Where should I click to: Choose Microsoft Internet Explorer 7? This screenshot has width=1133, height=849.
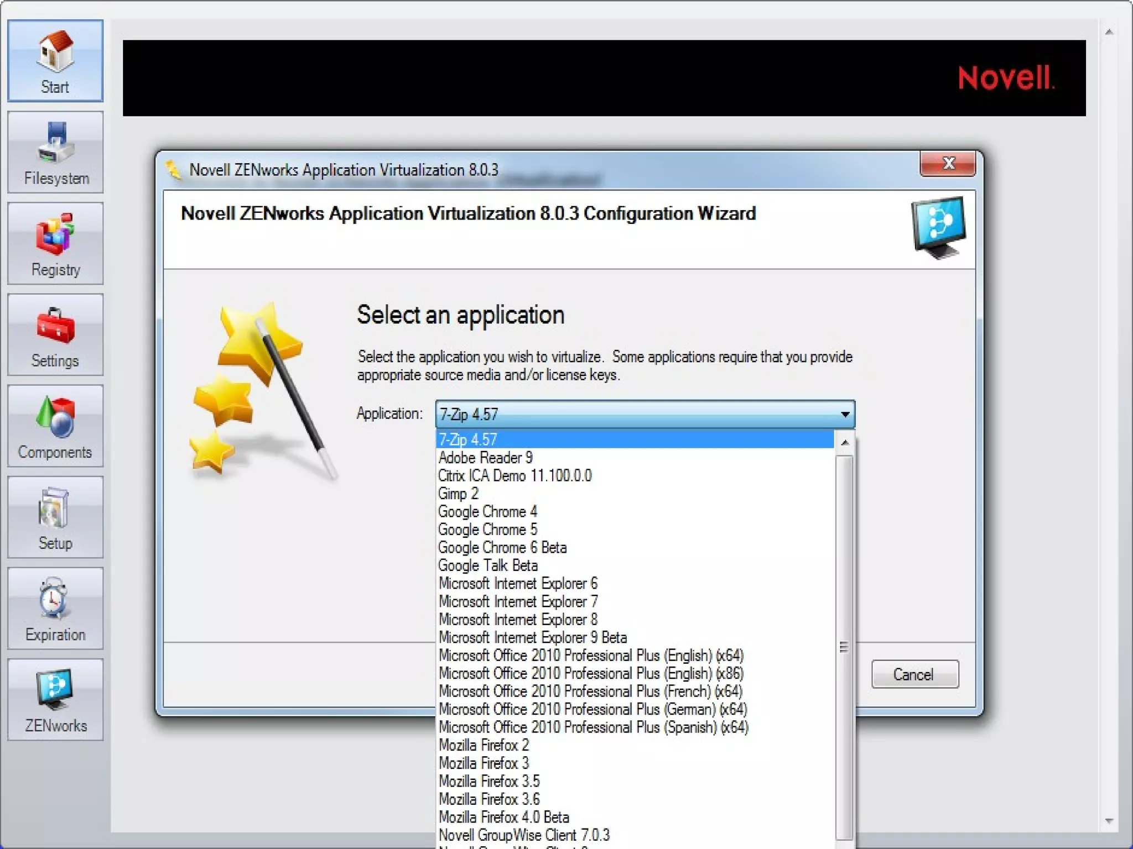pos(635,601)
